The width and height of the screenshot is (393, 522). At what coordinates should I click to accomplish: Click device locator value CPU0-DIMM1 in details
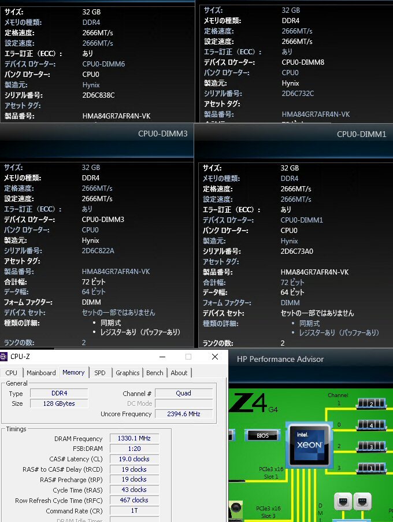(302, 220)
